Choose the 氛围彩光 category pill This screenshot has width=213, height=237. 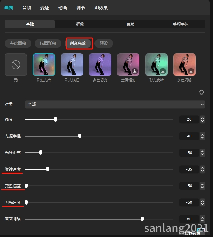point(48,43)
